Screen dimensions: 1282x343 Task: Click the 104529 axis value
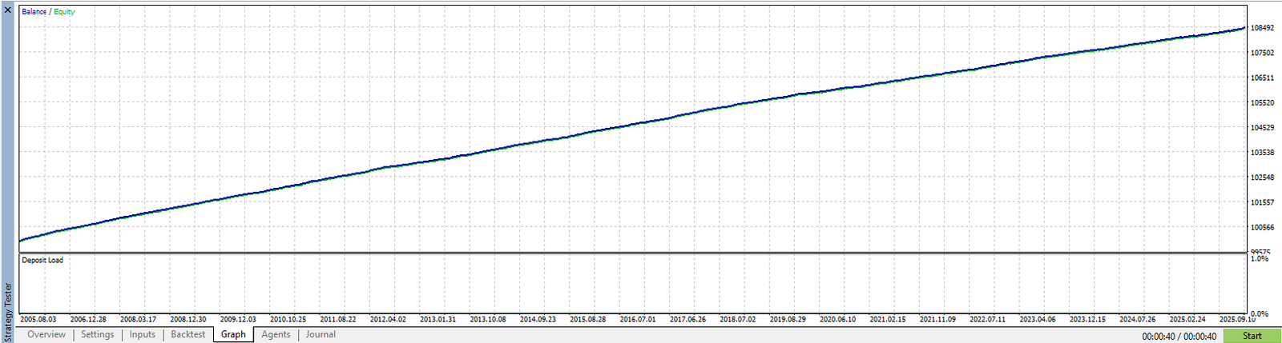tap(1262, 128)
